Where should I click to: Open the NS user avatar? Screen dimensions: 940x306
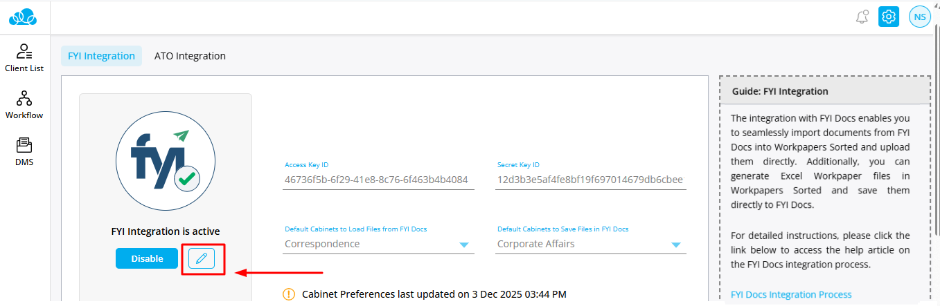point(919,17)
